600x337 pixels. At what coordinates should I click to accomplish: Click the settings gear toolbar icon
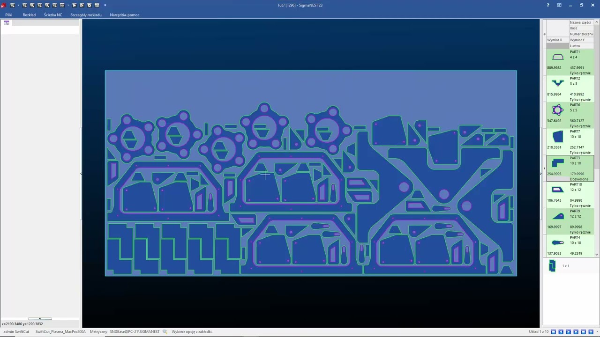89,5
